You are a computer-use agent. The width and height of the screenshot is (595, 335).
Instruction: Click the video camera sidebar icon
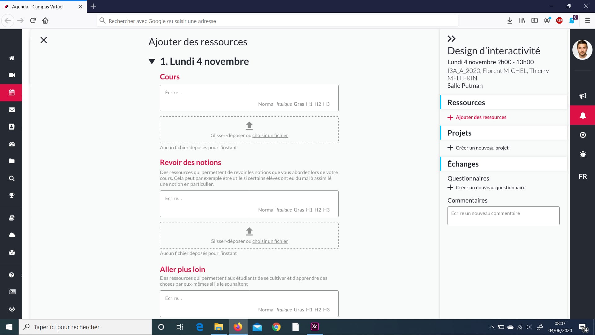coord(12,75)
